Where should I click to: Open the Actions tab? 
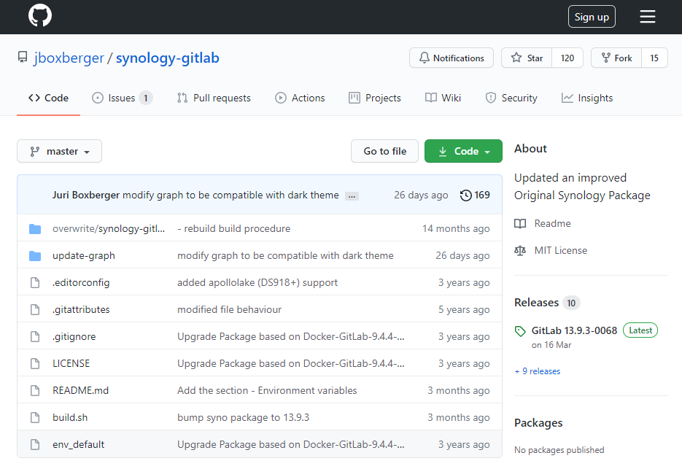click(300, 98)
